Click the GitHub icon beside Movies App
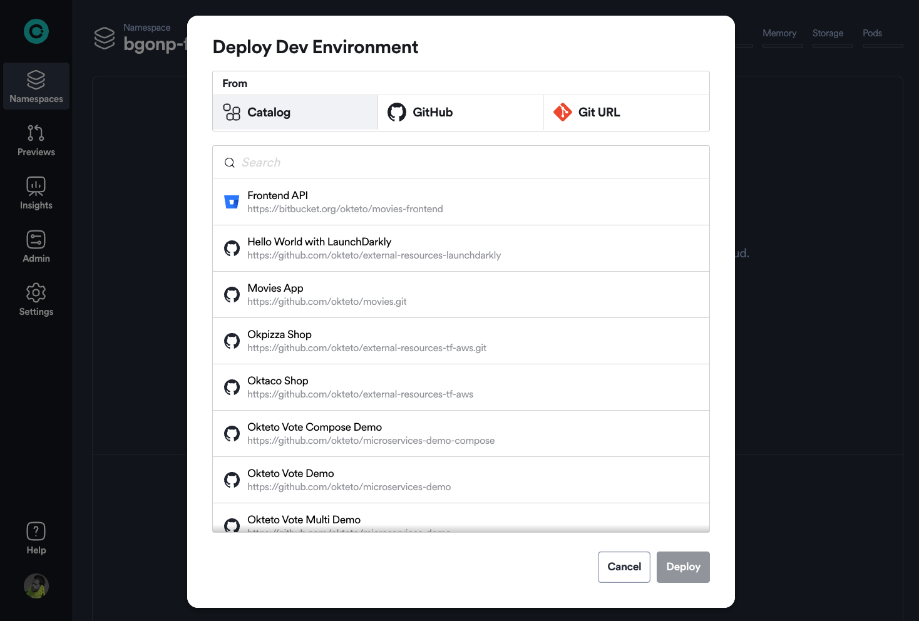This screenshot has width=919, height=621. [232, 294]
